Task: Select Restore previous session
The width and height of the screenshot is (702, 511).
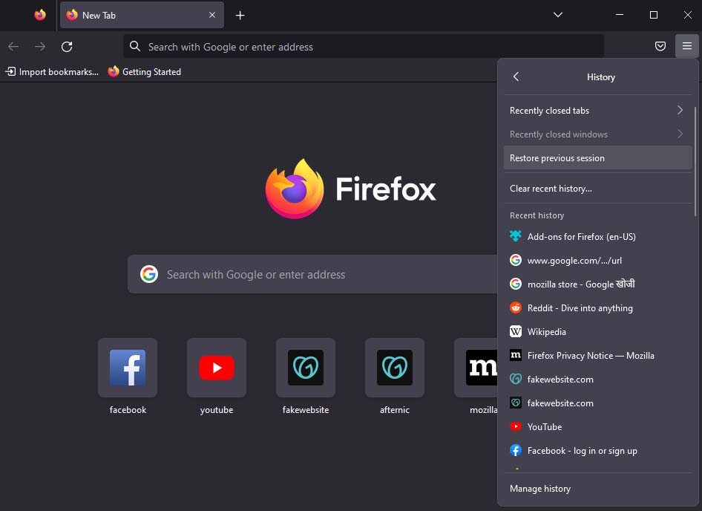Action: pyautogui.click(x=597, y=157)
